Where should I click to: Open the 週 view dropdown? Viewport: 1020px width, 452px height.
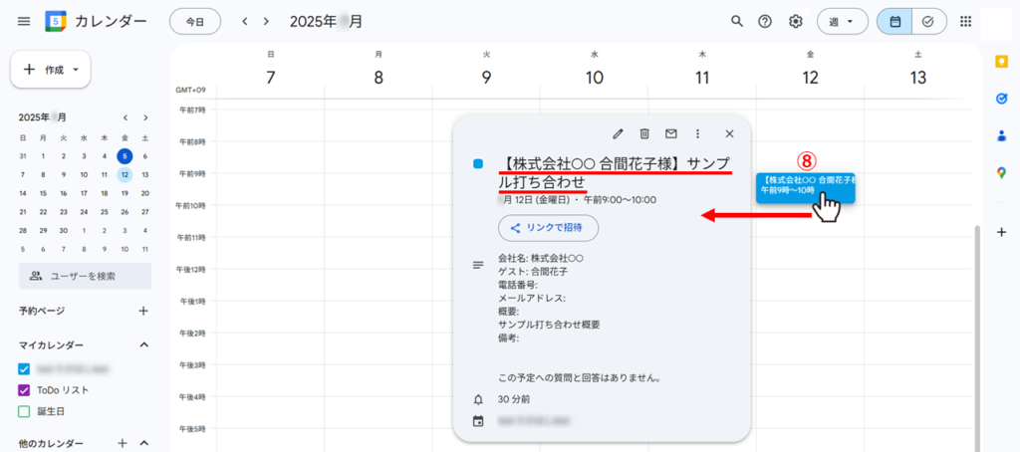pyautogui.click(x=842, y=21)
